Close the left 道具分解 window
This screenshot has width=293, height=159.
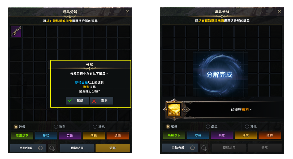(x=127, y=12)
